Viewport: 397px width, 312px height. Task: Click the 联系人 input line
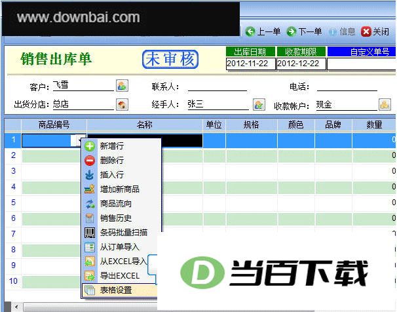217,86
